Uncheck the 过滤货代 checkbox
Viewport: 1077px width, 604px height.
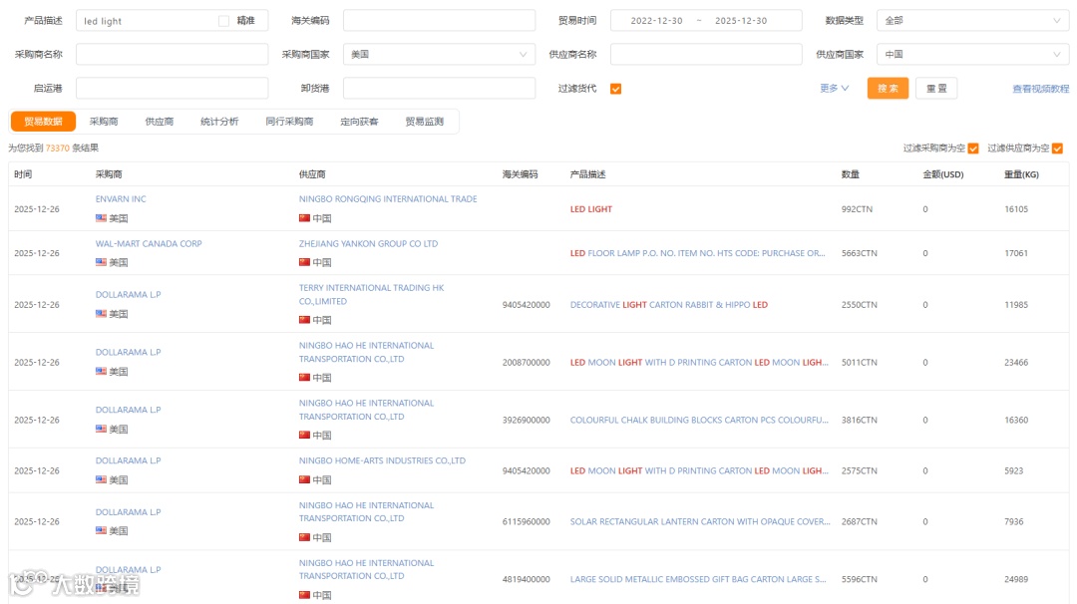(615, 89)
